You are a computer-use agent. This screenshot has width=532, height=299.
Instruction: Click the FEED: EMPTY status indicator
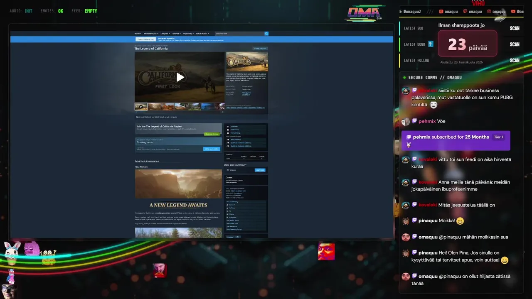click(84, 11)
